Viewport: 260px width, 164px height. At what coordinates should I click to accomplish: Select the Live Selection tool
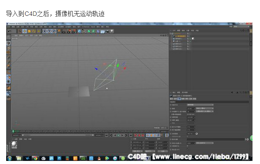(20, 31)
